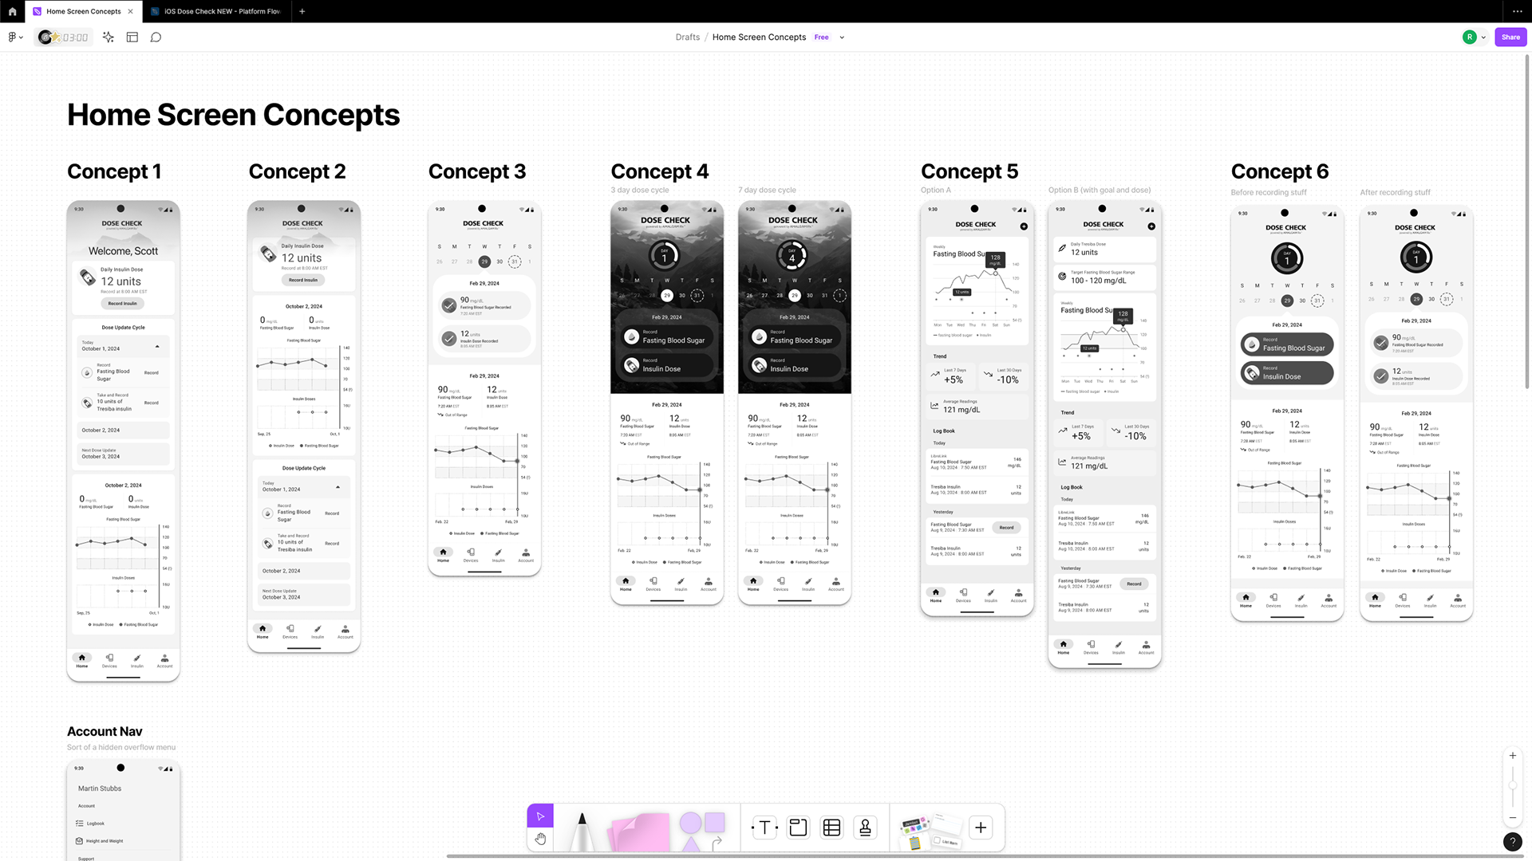
Task: Select the Option B label text
Action: pyautogui.click(x=1100, y=191)
